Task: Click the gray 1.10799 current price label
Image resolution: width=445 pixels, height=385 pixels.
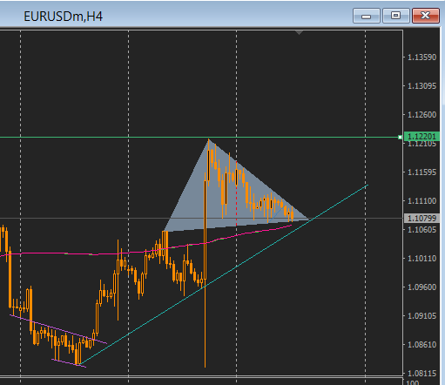Action: [x=421, y=218]
